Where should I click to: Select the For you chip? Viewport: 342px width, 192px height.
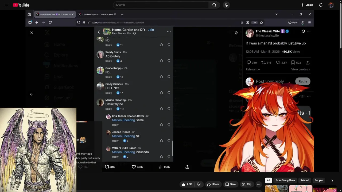319,180
